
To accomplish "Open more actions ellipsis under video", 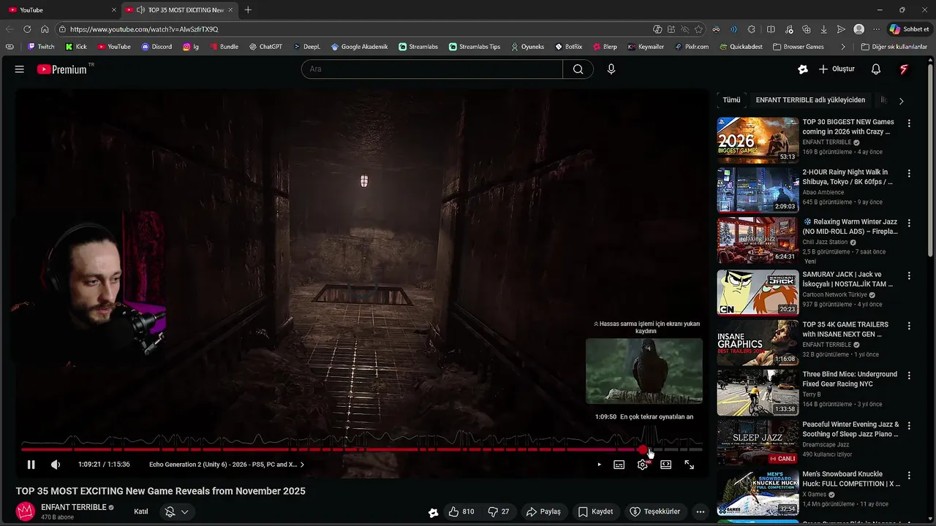I will pos(701,512).
